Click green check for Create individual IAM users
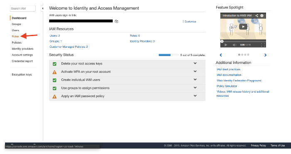The width and height of the screenshot is (291, 154). pyautogui.click(x=54, y=80)
